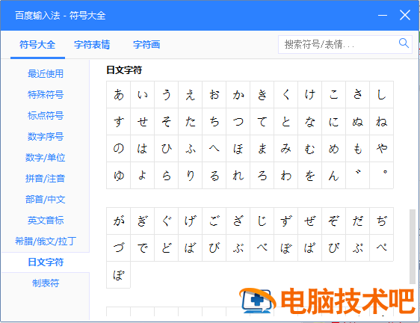Insert the hiragana あ character
This screenshot has width=420, height=323.
tap(118, 95)
